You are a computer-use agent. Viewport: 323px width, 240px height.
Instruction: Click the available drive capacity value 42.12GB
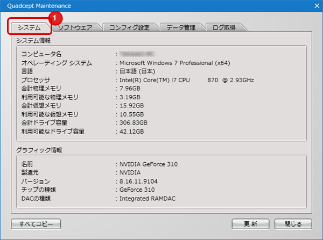tap(132, 132)
